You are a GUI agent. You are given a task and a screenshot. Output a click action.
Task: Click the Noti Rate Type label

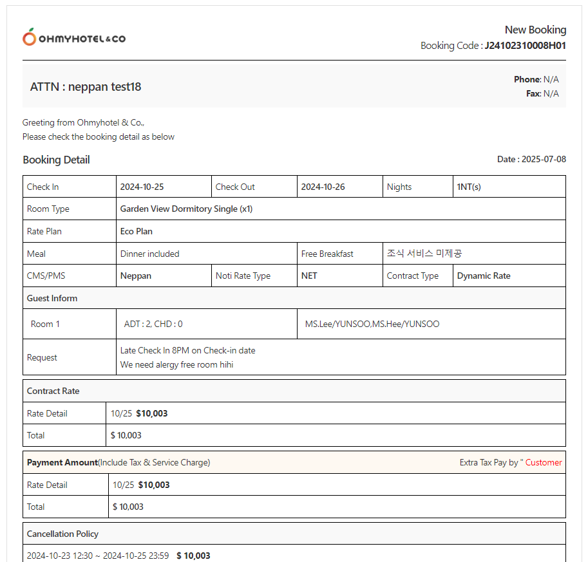[243, 276]
